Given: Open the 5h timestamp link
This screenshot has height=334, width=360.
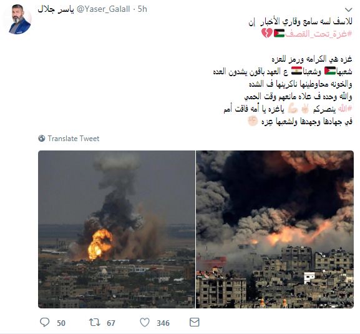Looking at the screenshot, I should click(142, 9).
